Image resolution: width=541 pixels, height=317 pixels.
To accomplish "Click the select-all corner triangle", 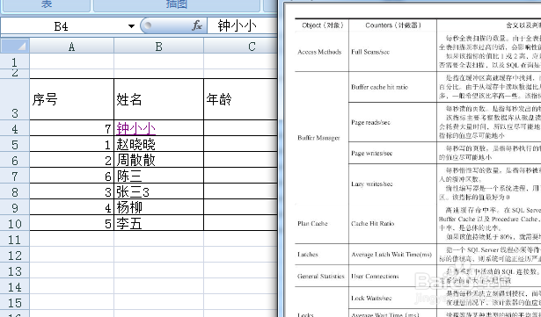I will tap(15, 46).
